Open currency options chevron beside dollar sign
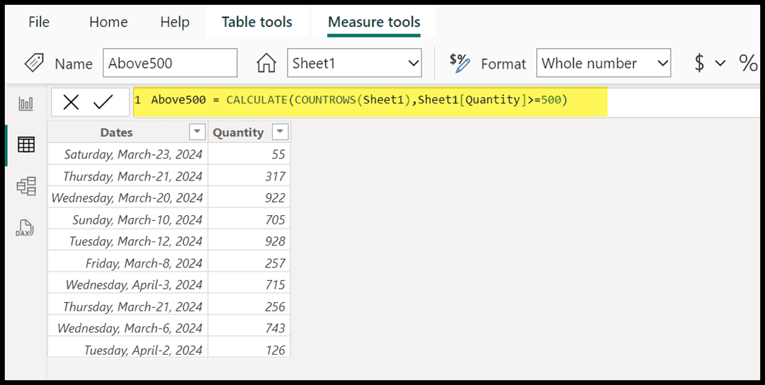 click(720, 64)
